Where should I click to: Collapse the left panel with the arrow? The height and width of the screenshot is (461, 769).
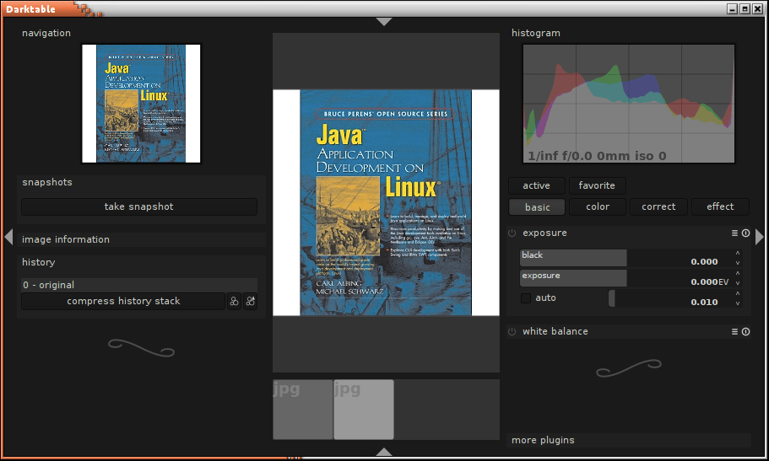coord(8,237)
